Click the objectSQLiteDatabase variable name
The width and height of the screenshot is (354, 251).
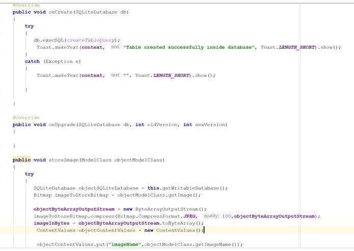pos(108,188)
